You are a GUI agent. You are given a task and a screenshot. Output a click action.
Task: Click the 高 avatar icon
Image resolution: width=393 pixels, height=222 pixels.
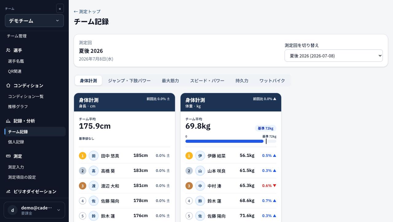click(x=94, y=171)
